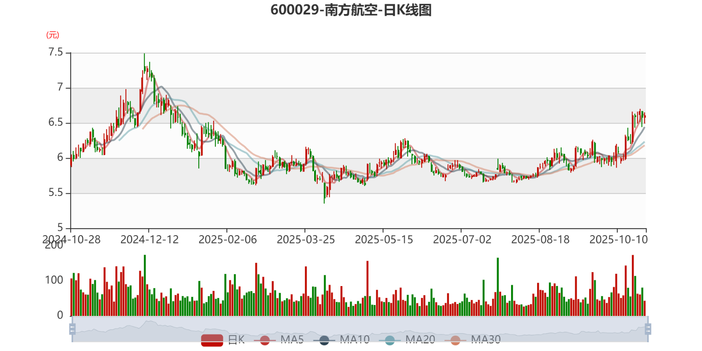702x351 pixels.
Task: Hide the MA30 moving average line
Action: pos(473,340)
